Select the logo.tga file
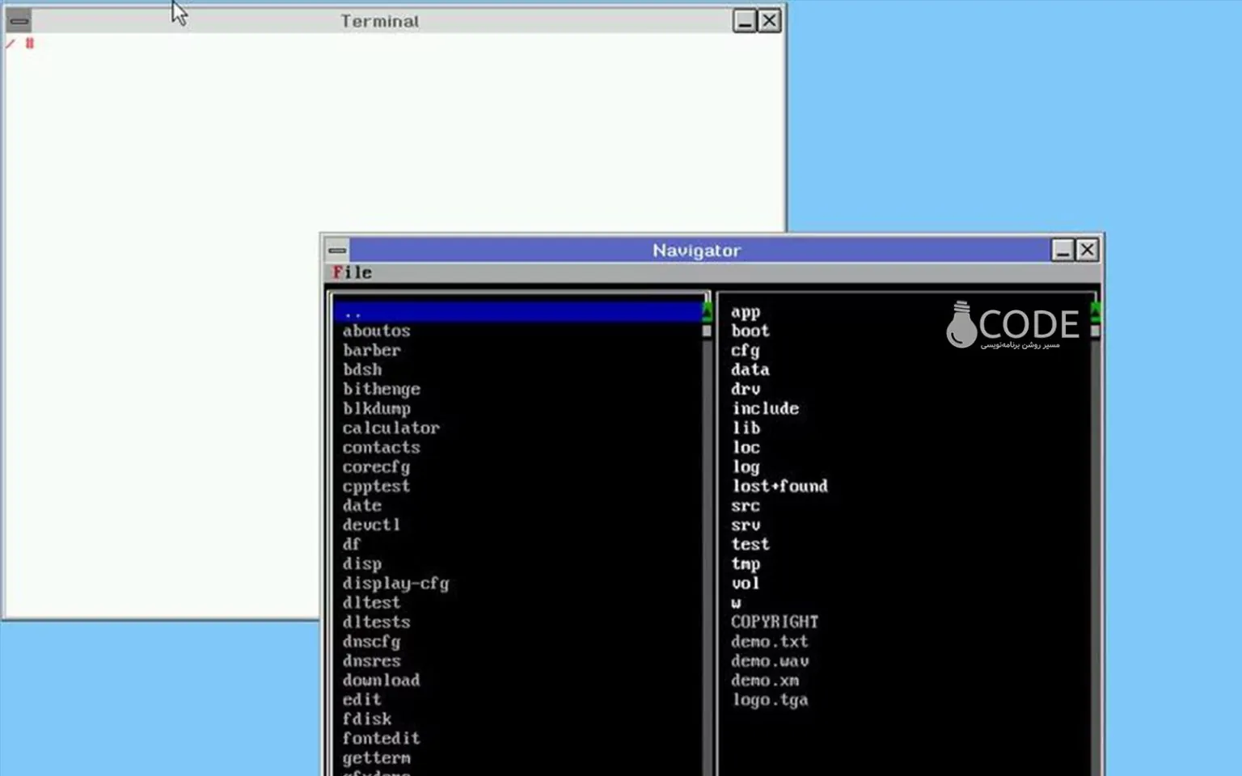The image size is (1242, 776). click(770, 700)
